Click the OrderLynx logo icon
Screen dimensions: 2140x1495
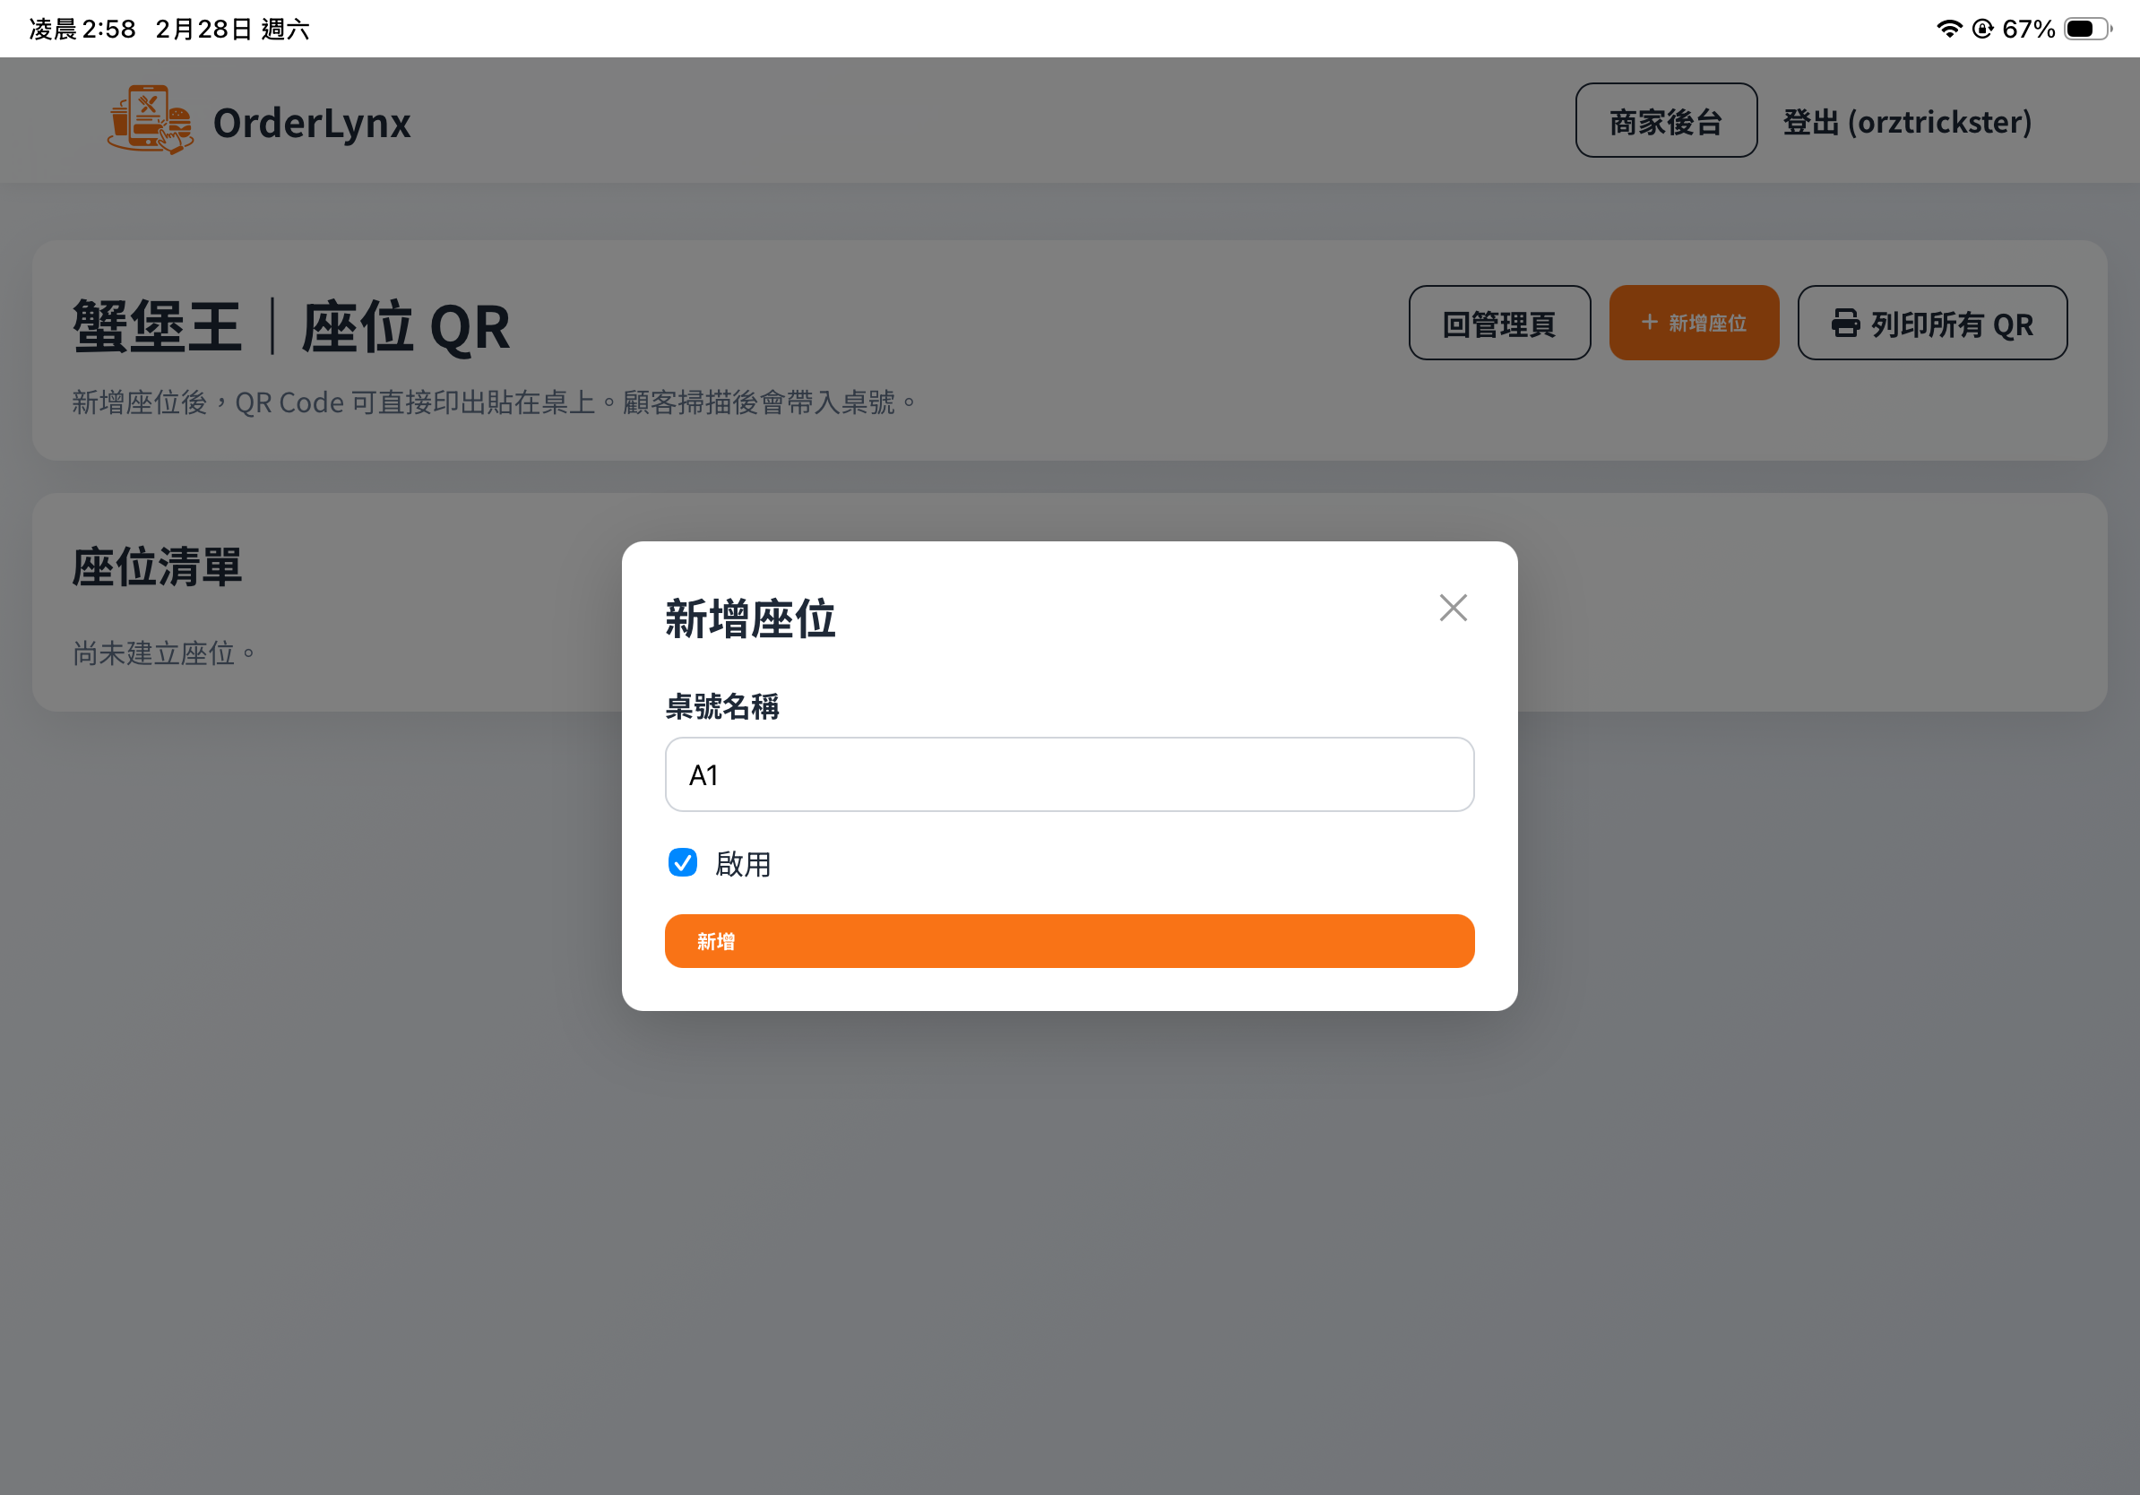click(x=149, y=121)
